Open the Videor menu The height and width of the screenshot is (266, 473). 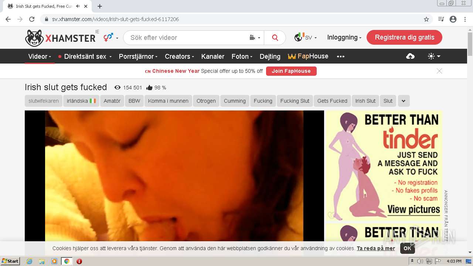coord(40,57)
